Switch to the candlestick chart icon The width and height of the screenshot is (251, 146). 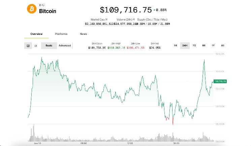[x=36, y=46]
